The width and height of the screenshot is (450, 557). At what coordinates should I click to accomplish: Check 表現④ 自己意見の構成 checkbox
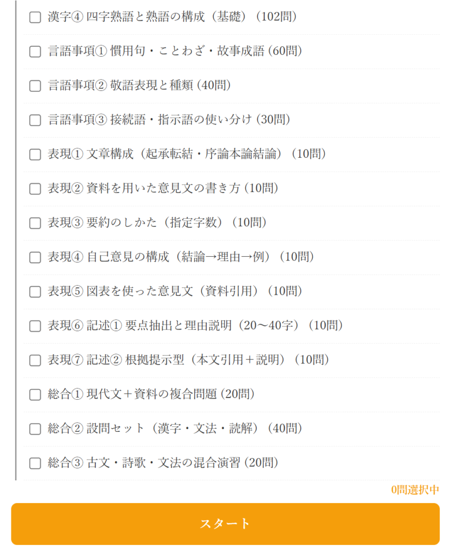[35, 257]
